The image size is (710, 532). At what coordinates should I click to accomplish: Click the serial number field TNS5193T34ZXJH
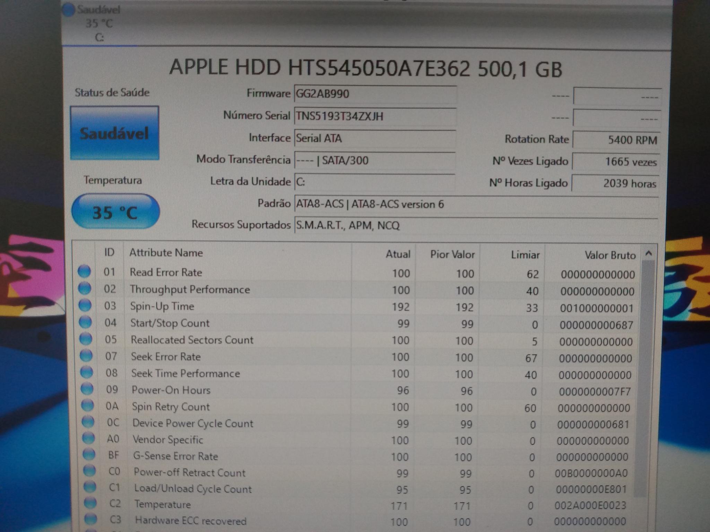tap(375, 116)
